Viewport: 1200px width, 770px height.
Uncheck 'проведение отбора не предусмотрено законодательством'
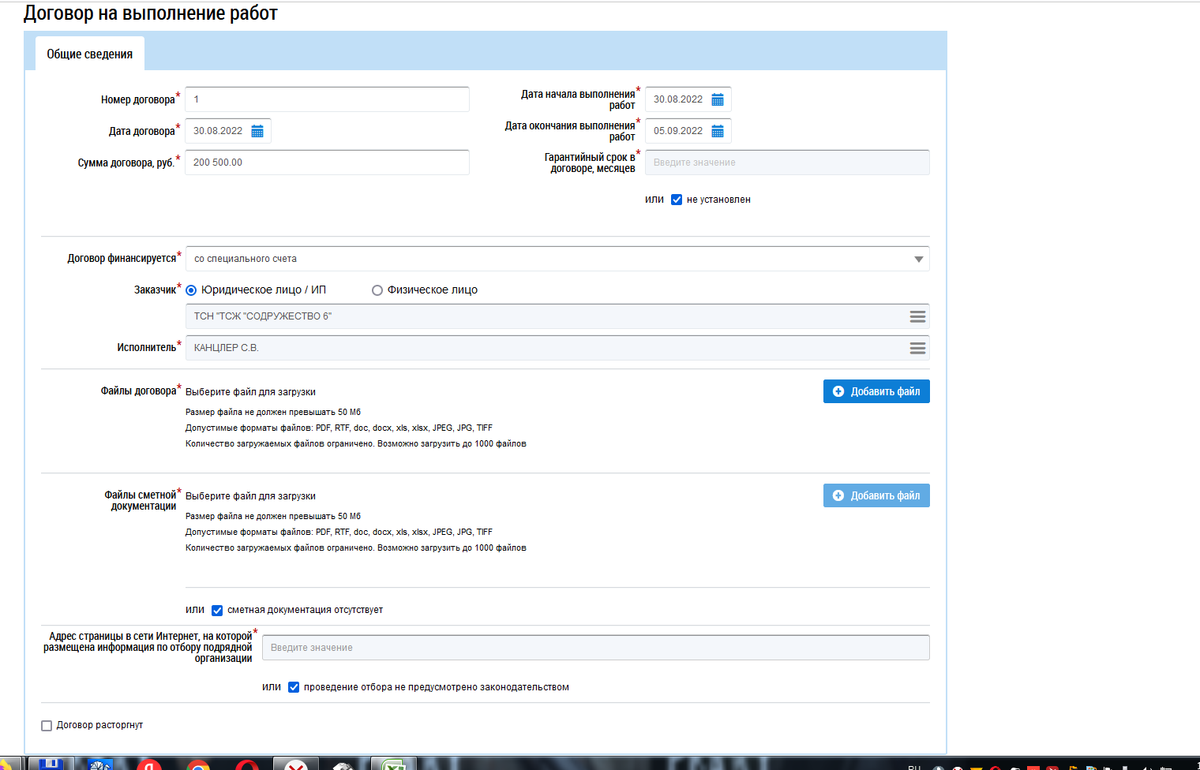point(294,687)
